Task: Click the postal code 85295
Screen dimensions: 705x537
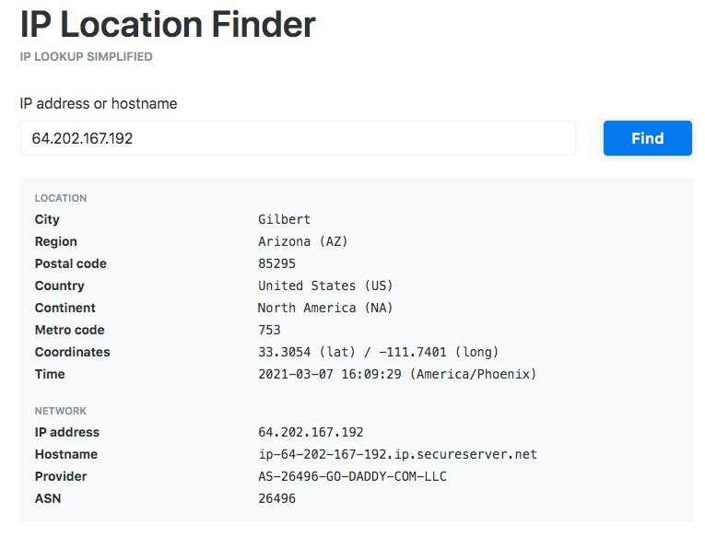Action: coord(277,263)
